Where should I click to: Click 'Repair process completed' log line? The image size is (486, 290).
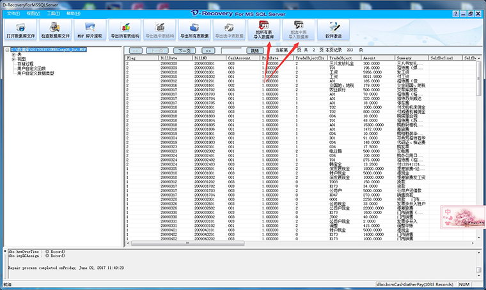[66, 268]
